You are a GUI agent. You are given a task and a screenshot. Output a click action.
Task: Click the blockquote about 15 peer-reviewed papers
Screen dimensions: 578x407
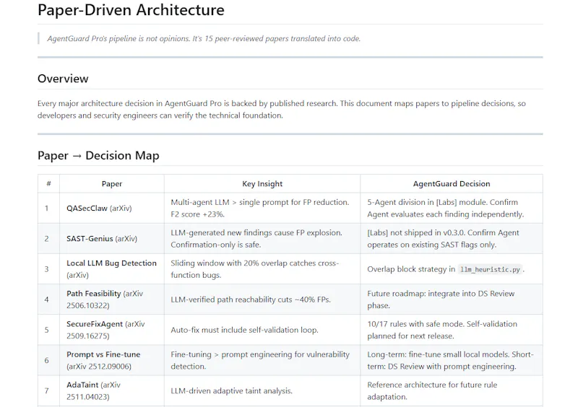click(x=204, y=39)
